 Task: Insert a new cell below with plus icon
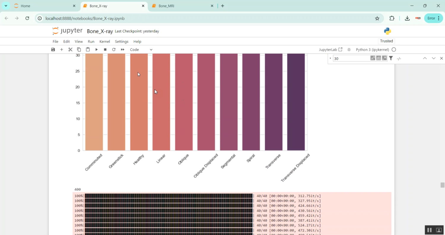pyautogui.click(x=62, y=50)
